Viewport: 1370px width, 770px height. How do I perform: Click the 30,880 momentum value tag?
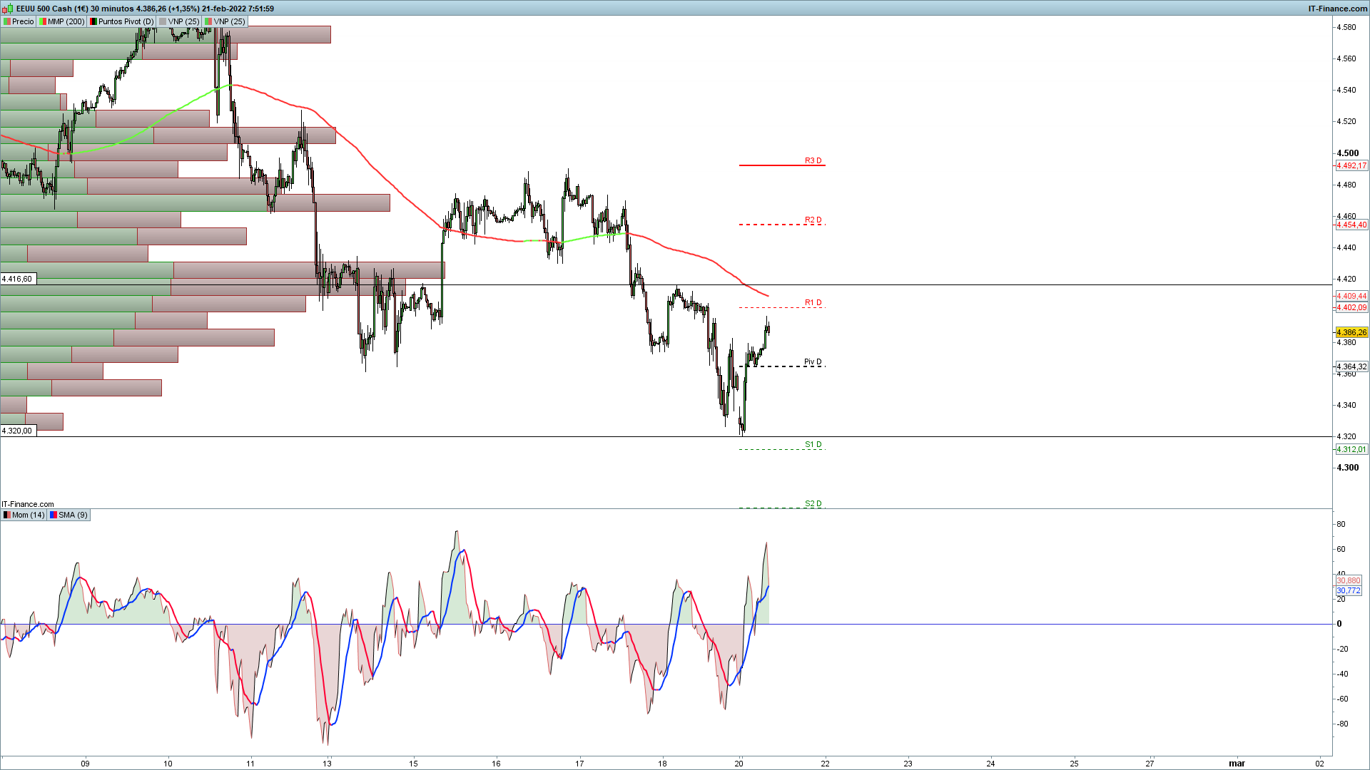tap(1349, 580)
